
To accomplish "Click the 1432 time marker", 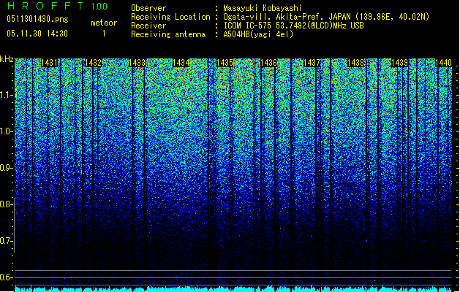I will tap(94, 63).
